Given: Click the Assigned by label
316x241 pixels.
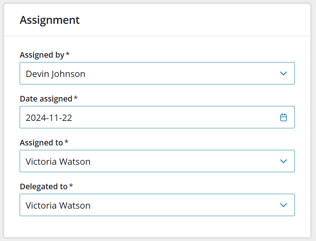Looking at the screenshot, I should pos(42,55).
